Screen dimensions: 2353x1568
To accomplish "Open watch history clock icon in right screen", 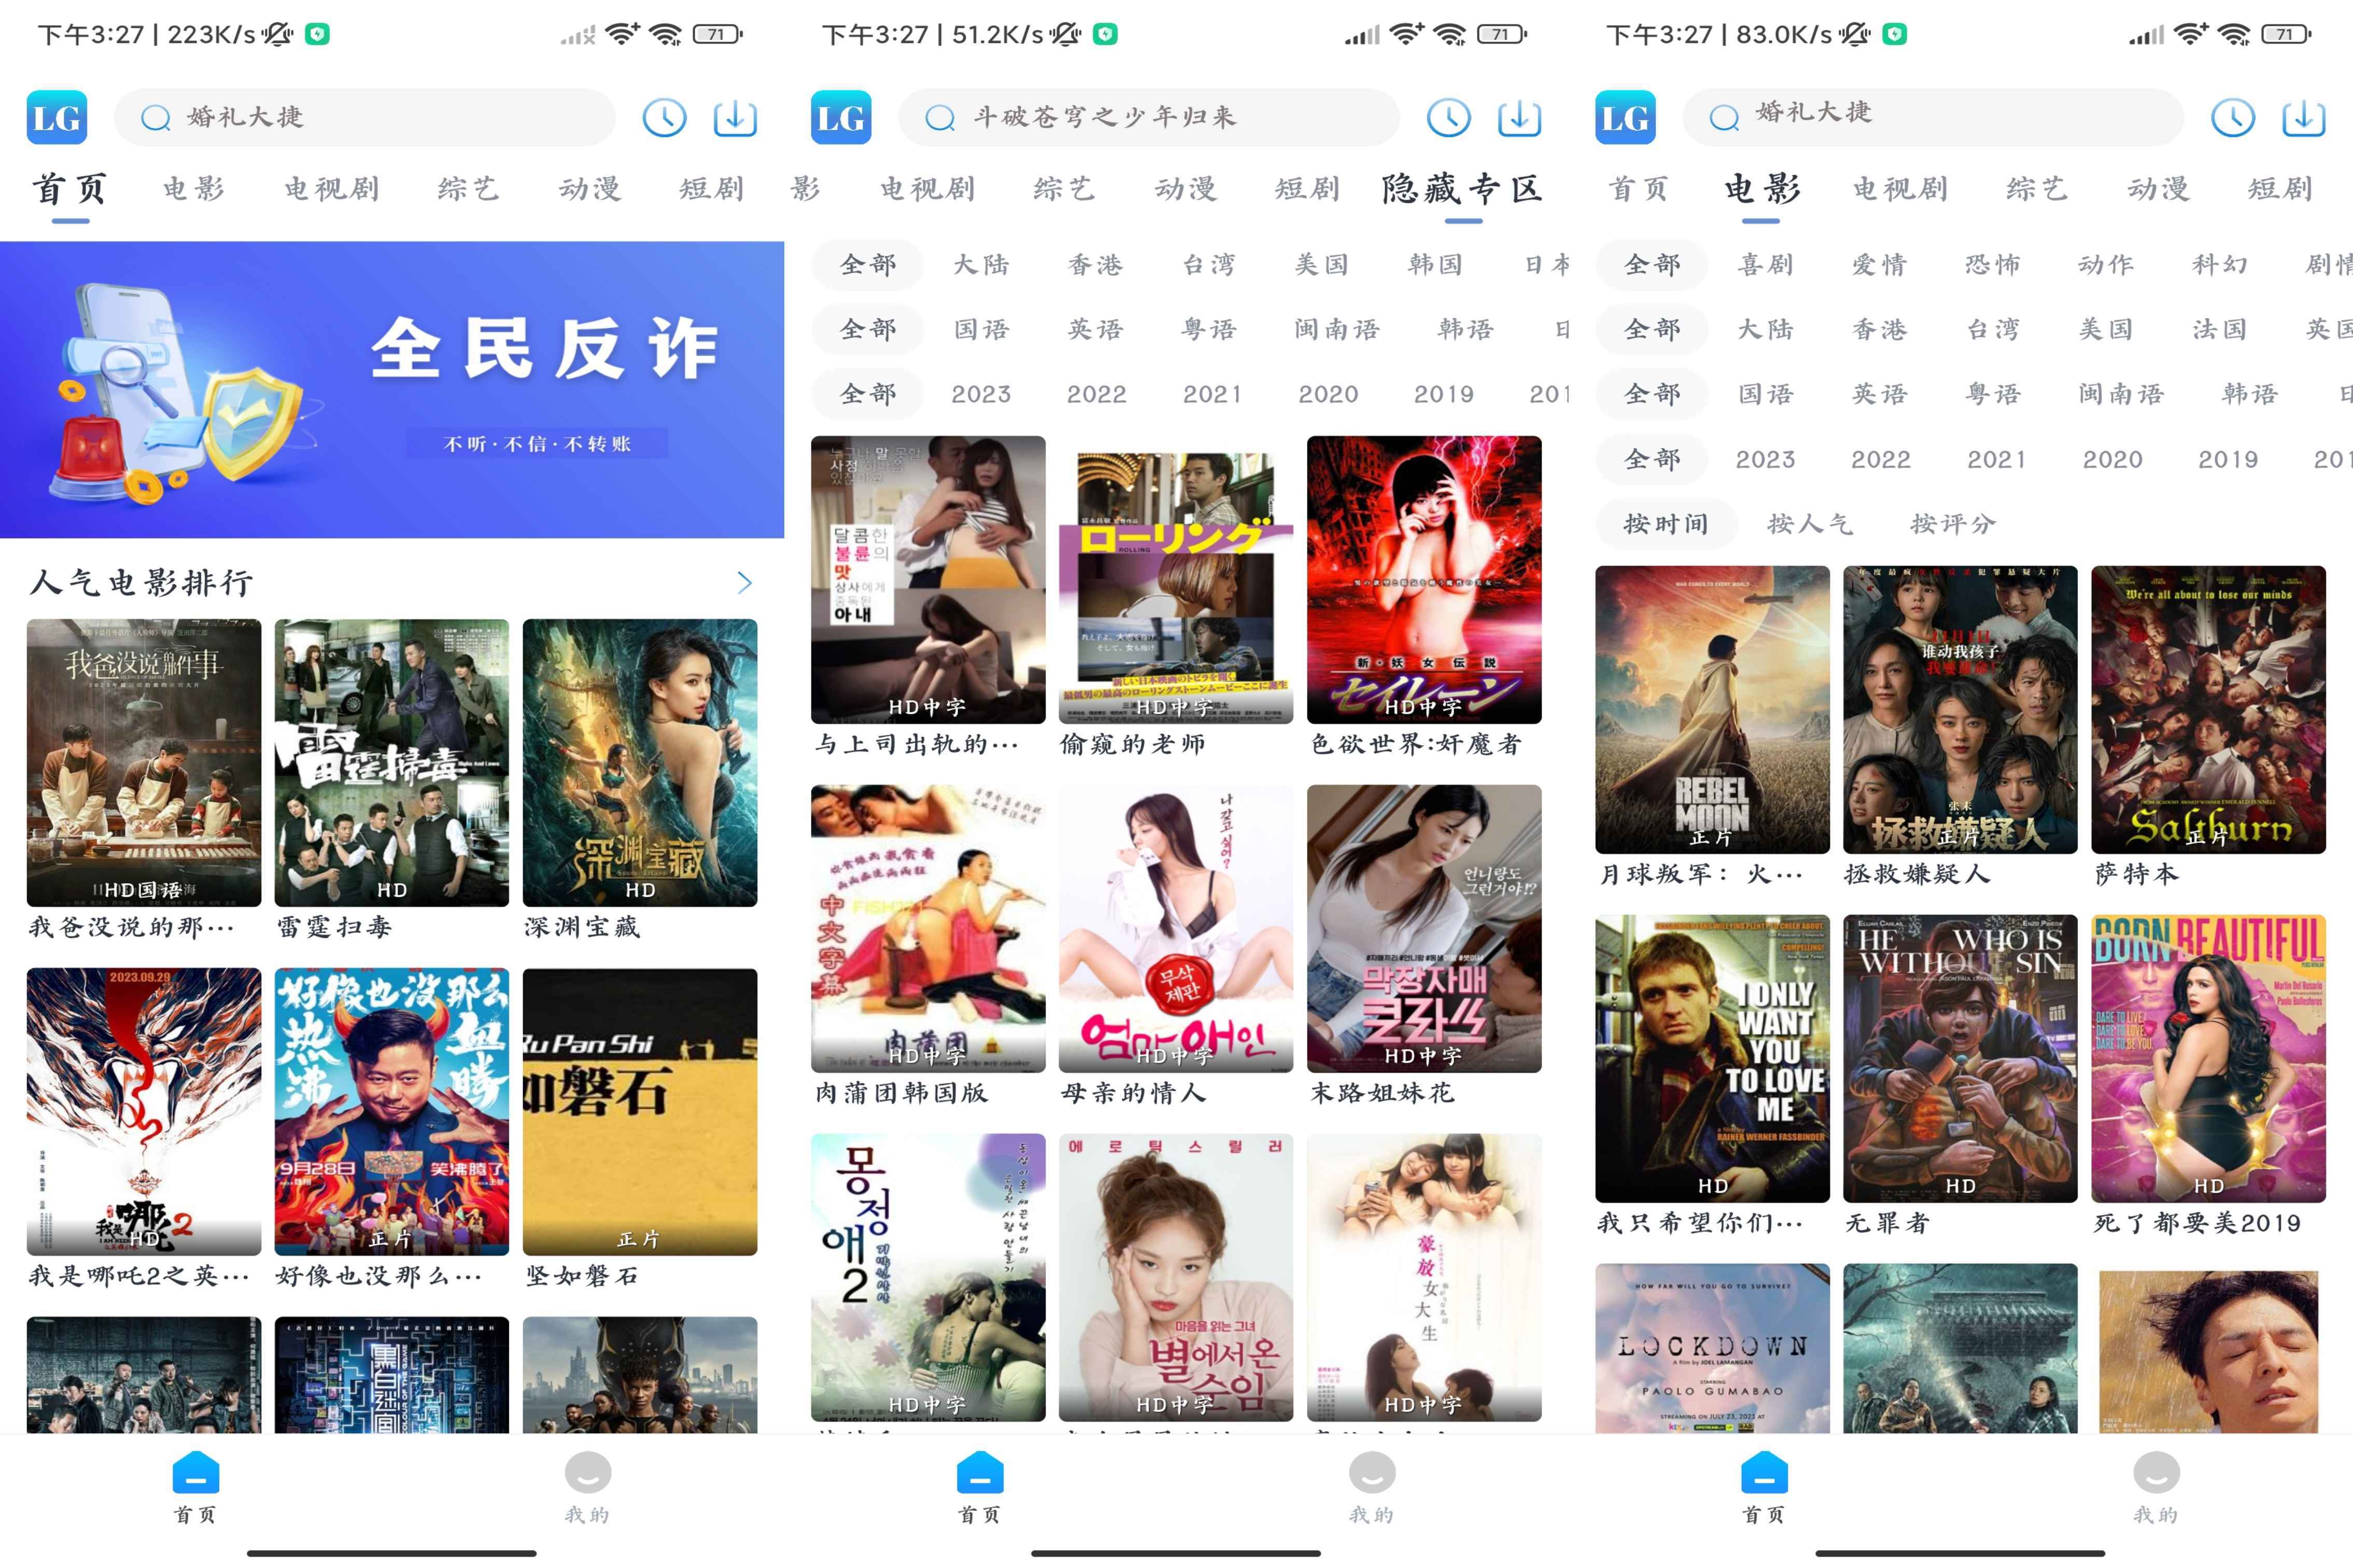I will click(x=2232, y=118).
